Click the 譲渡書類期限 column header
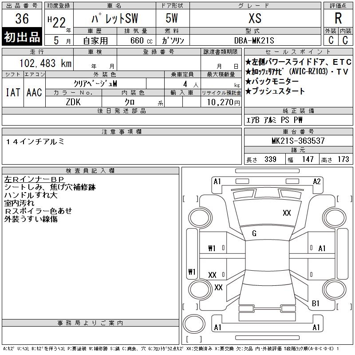The width and height of the screenshot is (355, 355). (x=221, y=52)
